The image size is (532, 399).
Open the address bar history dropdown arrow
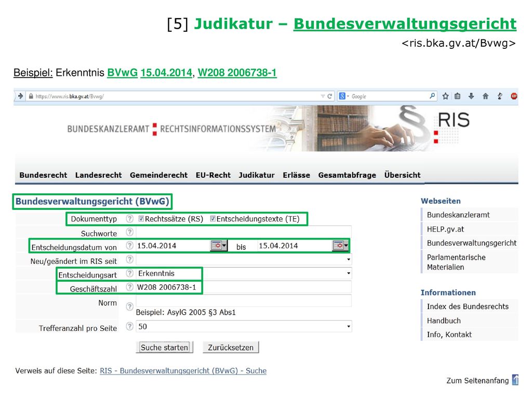[x=323, y=96]
